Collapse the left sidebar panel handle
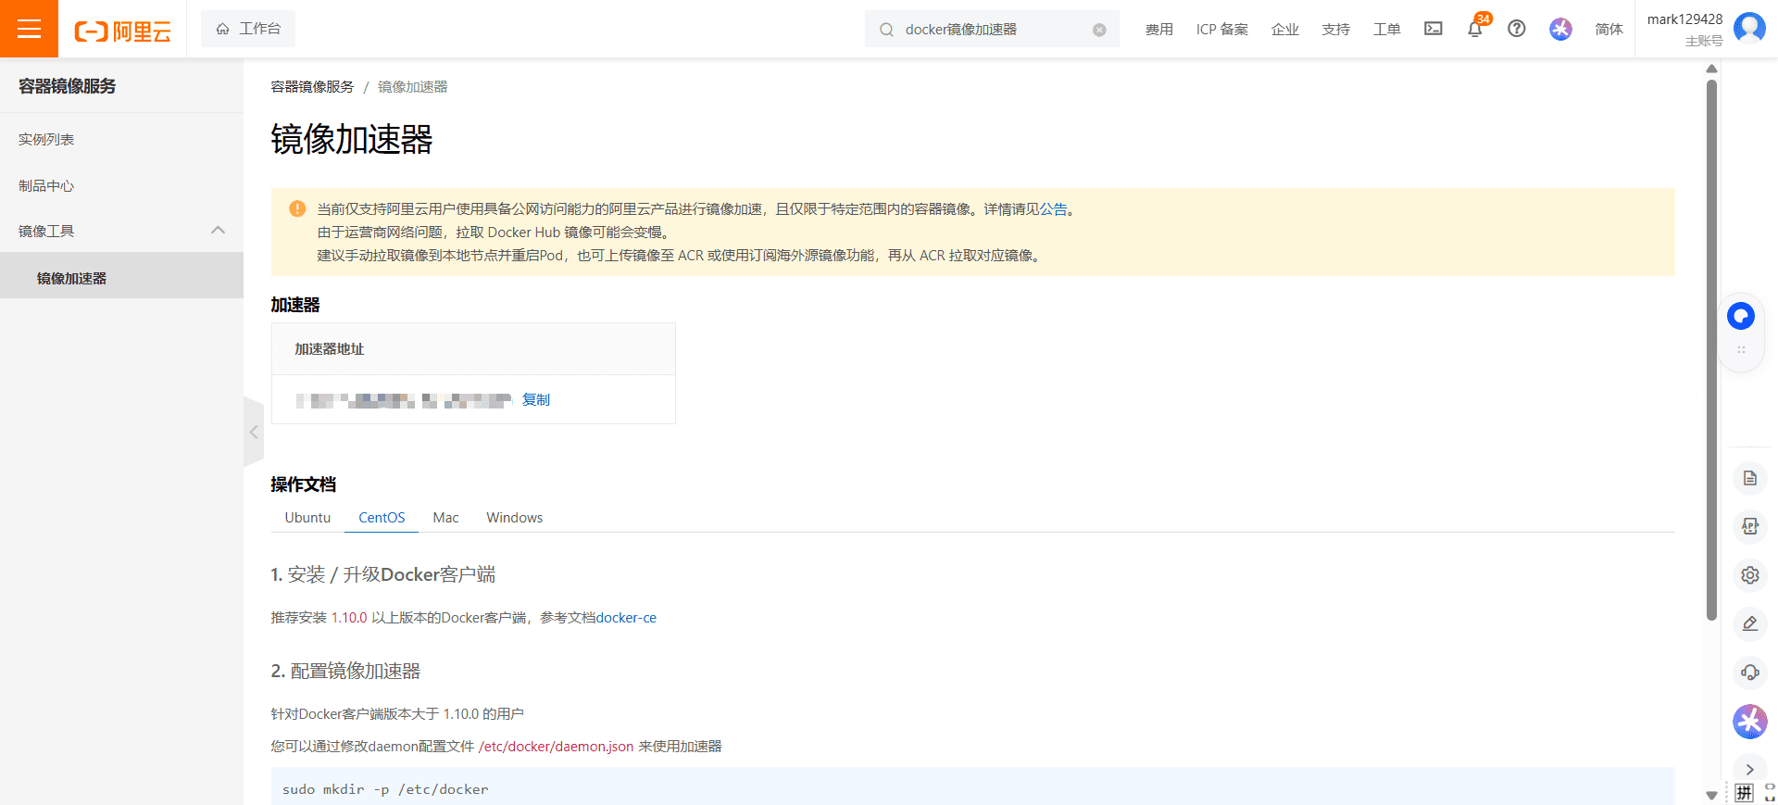 click(254, 432)
